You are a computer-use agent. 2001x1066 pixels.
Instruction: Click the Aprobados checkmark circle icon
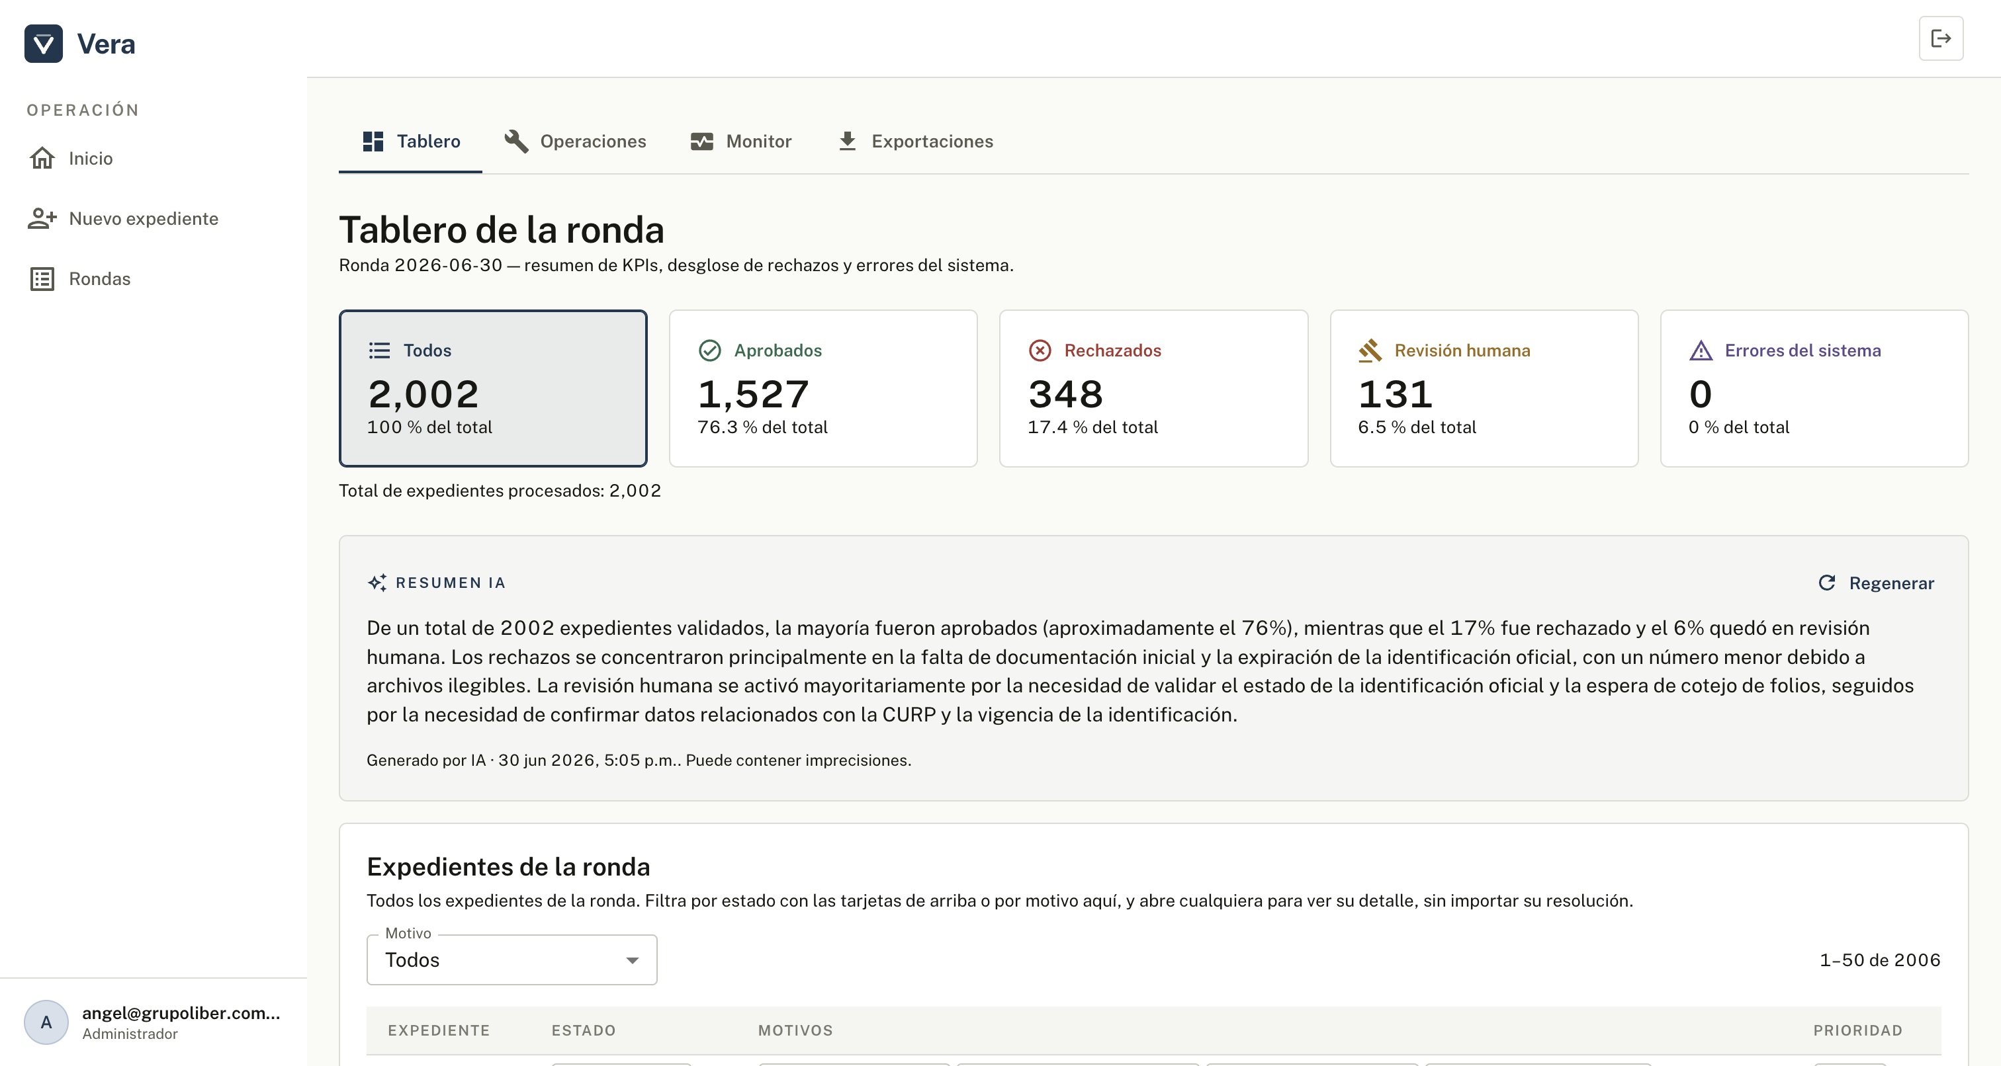click(x=709, y=350)
